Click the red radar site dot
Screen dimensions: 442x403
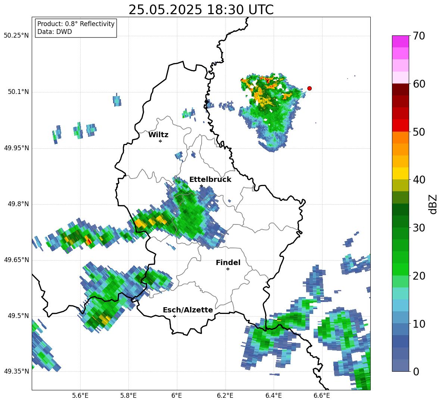(309, 88)
